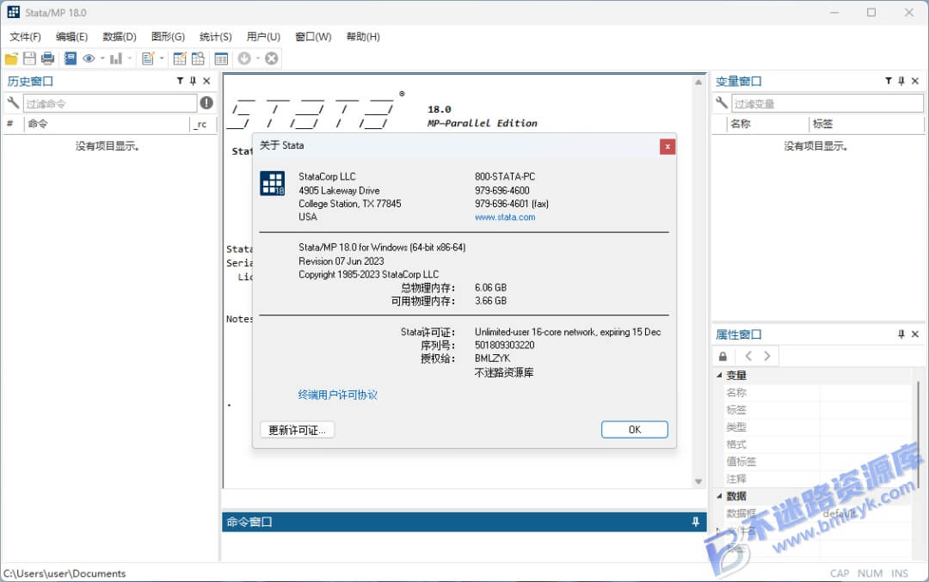
Task: Open the Do-file Editor icon
Action: point(148,58)
